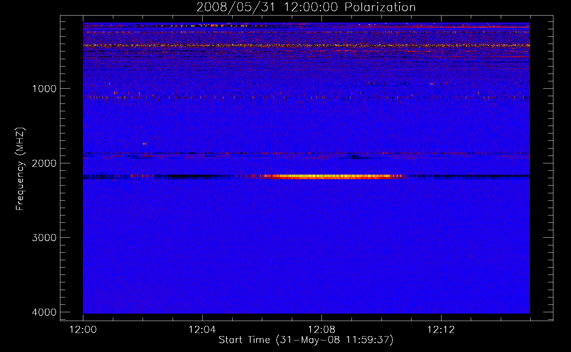Click the bright yellow burst near 2200 MHz

click(333, 177)
